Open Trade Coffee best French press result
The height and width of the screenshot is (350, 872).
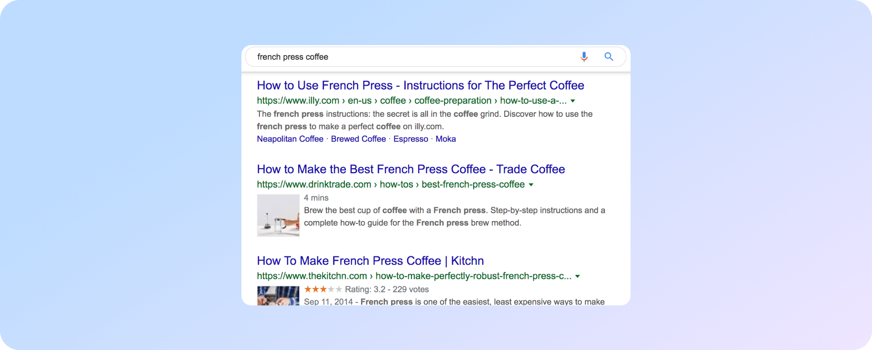click(411, 169)
